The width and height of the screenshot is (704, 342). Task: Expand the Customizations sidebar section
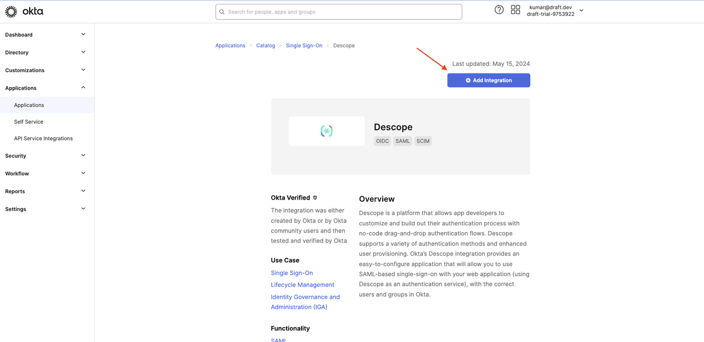pyautogui.click(x=83, y=70)
